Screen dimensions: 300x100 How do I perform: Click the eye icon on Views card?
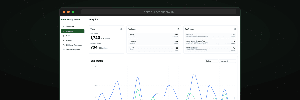(121, 29)
